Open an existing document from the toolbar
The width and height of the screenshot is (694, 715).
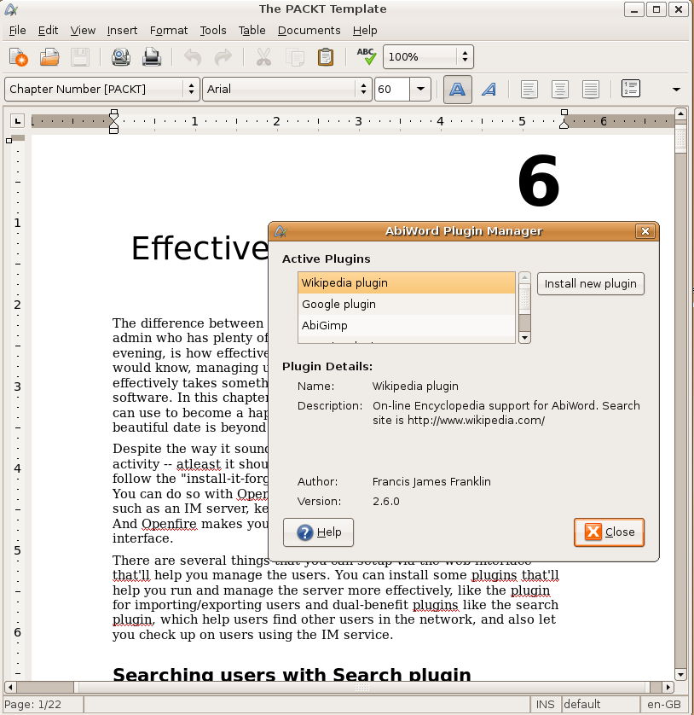click(x=49, y=57)
